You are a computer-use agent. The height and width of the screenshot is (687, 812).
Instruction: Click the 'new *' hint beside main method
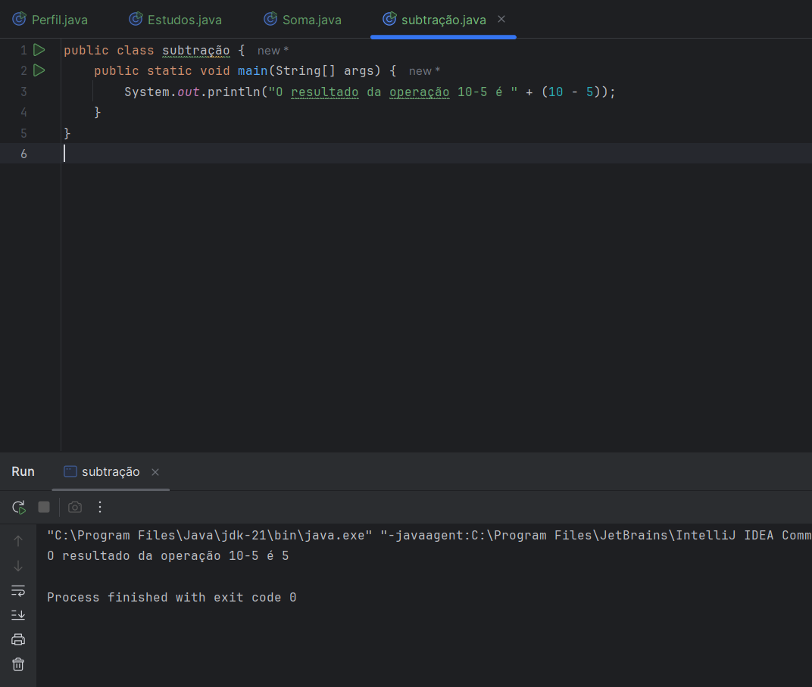[424, 71]
